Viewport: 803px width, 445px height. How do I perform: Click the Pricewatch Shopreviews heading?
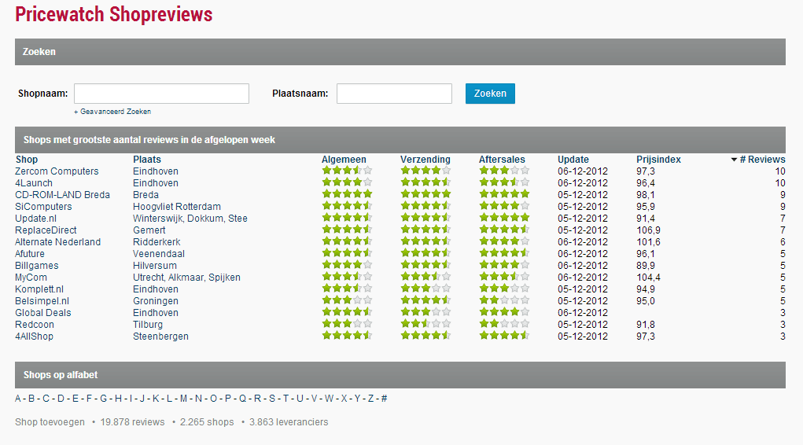click(114, 14)
